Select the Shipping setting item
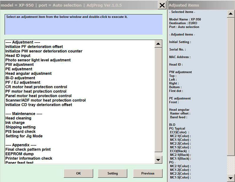The image size is (235, 182). click(x=21, y=127)
